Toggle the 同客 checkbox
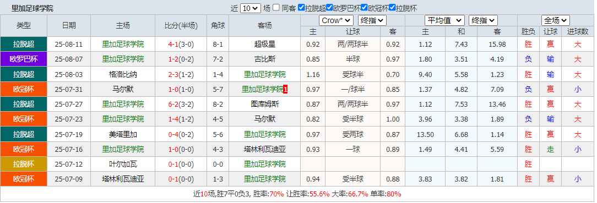This screenshot has width=597, height=203. (276, 7)
